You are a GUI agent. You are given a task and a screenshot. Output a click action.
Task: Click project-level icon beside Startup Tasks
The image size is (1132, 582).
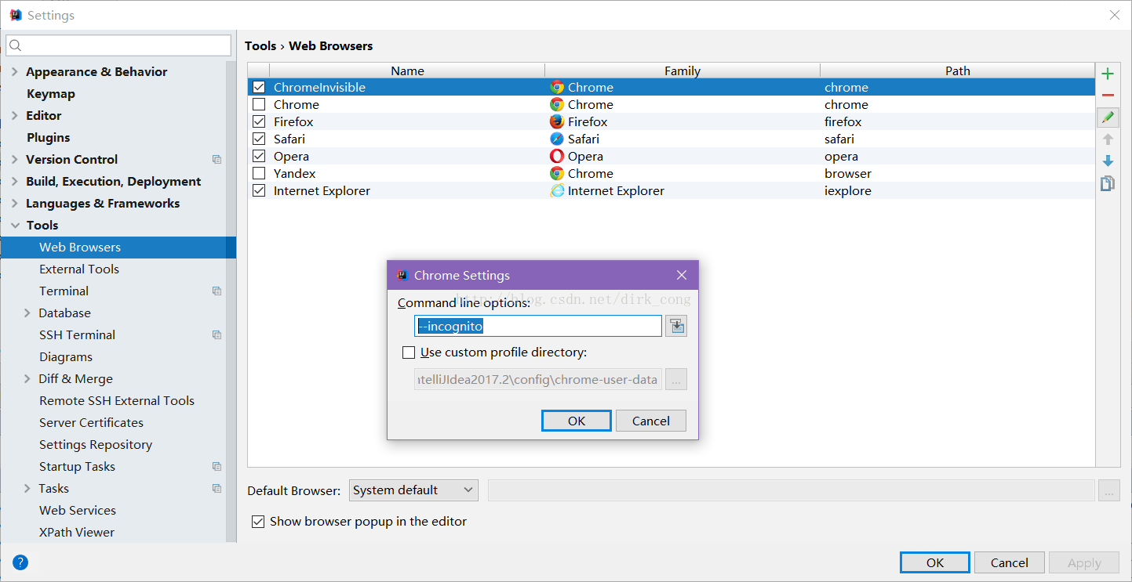217,466
